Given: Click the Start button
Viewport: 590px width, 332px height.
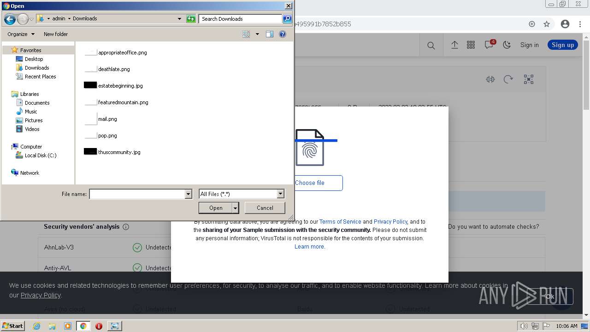Looking at the screenshot, I should tap(13, 326).
